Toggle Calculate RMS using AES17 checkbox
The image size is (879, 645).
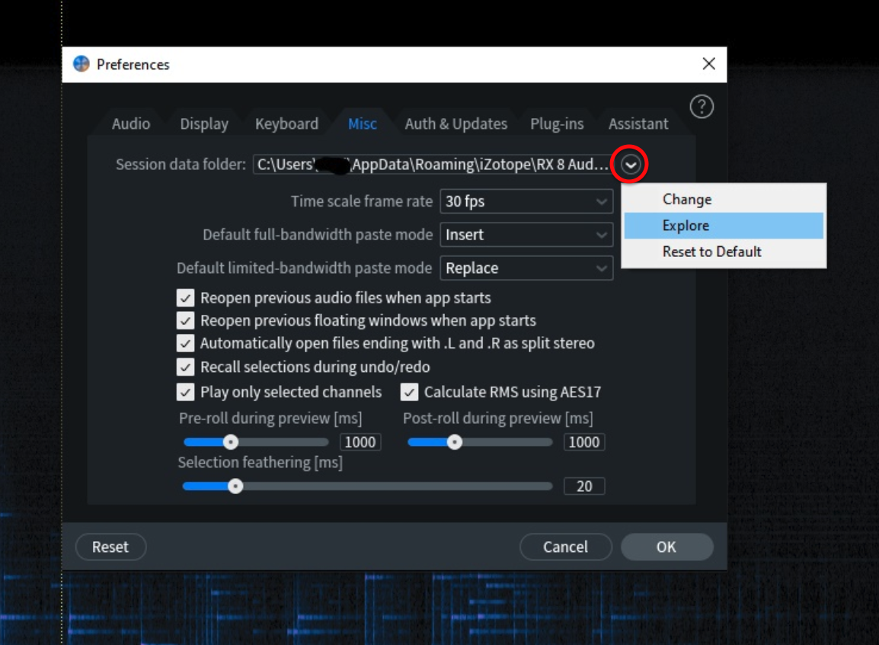409,392
